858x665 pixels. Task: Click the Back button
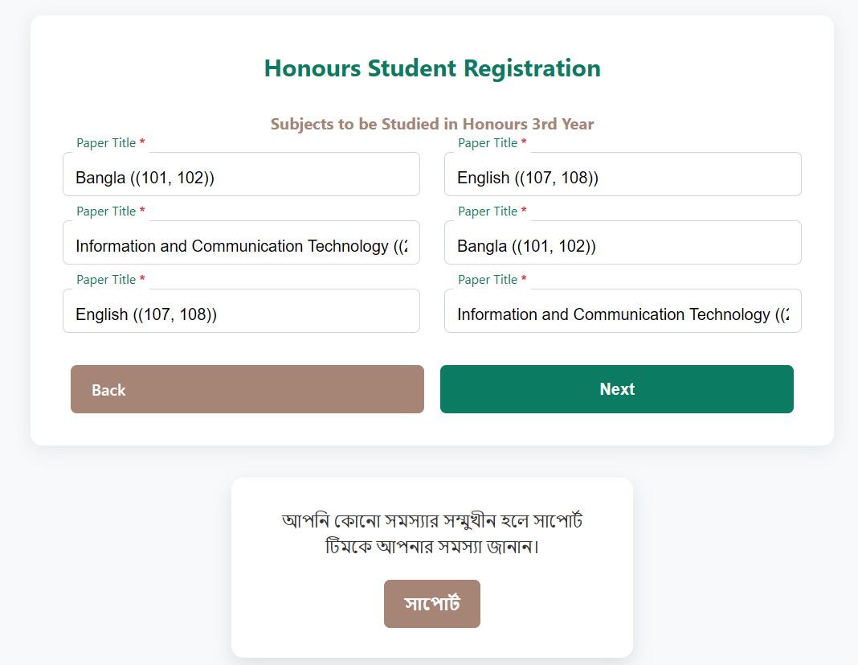247,389
